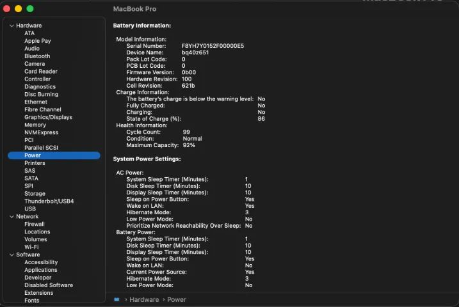
Task: Open Extensions under Software
Action: (x=38, y=293)
